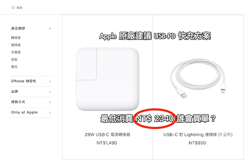Click the plus icon beside Only at Apple
The width and height of the screenshot is (244, 160).
[50, 113]
